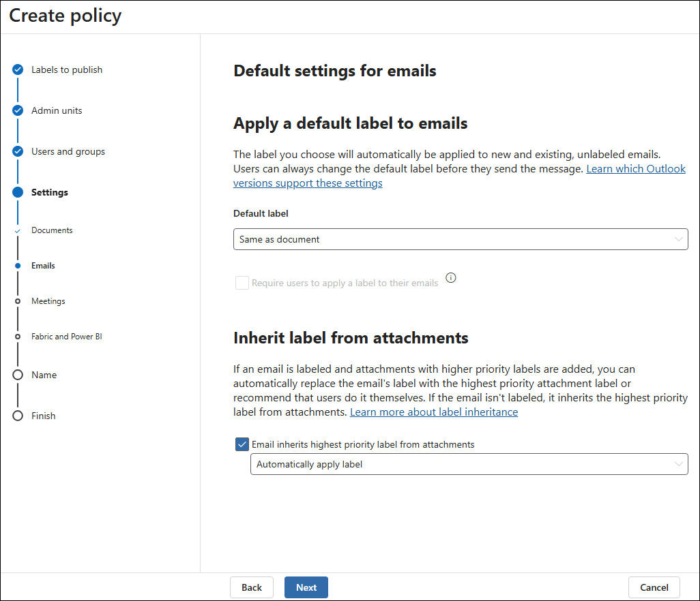700x601 pixels.
Task: Click chevron arrow of Default label combo box
Action: click(x=679, y=239)
